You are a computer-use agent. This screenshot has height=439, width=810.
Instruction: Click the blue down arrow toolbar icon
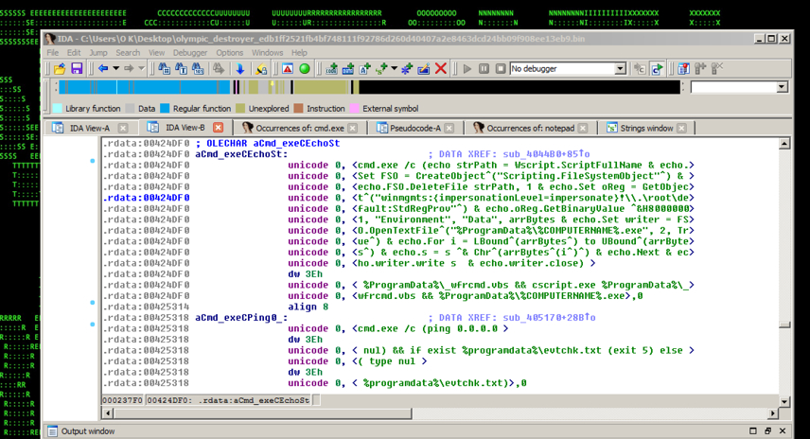(x=240, y=69)
